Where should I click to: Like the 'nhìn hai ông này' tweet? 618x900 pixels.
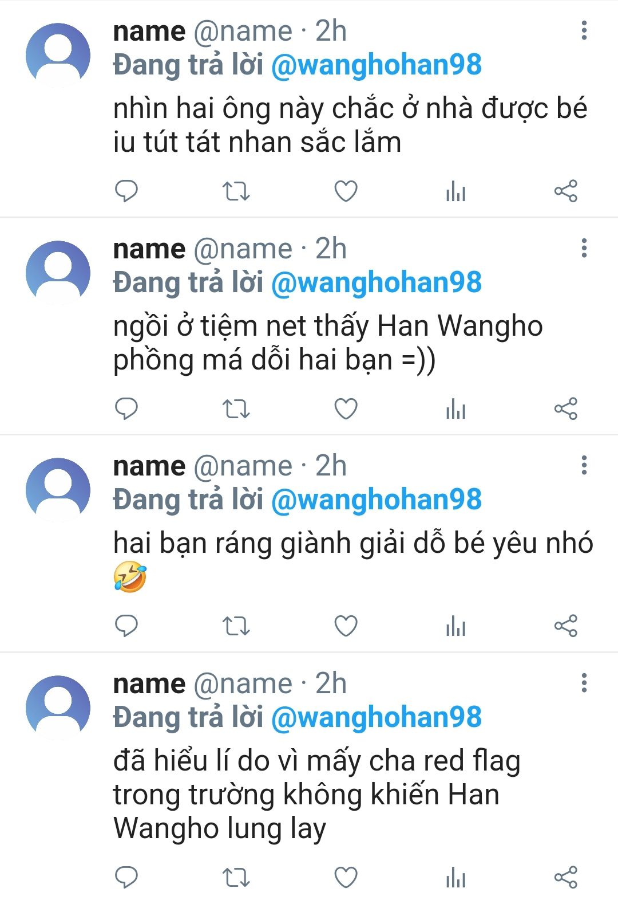(346, 191)
